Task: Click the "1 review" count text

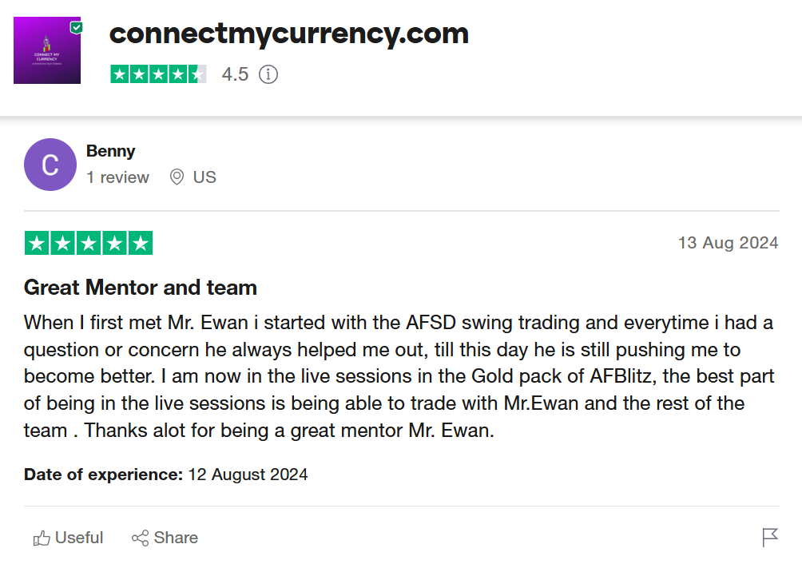Action: 117,177
